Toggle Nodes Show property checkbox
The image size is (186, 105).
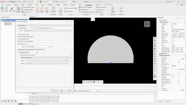click(x=178, y=73)
